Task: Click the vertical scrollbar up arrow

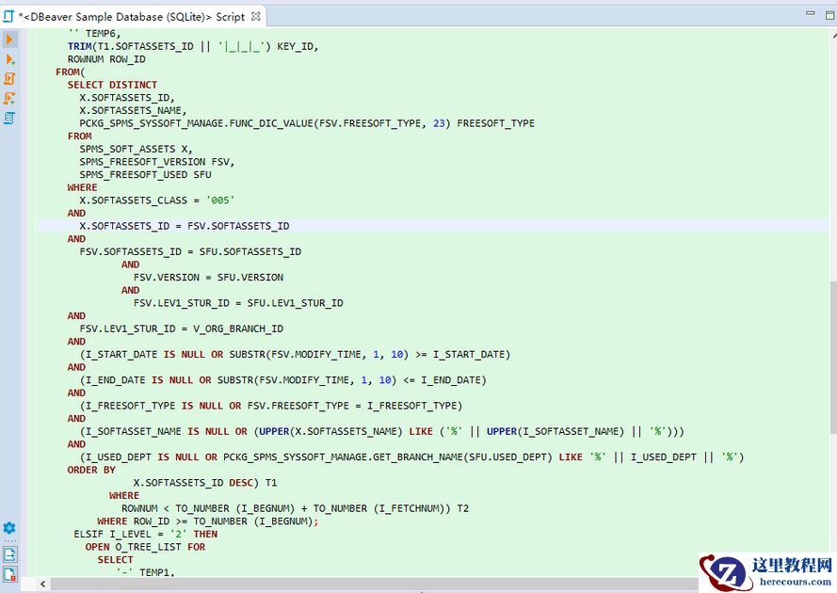Action: [834, 35]
